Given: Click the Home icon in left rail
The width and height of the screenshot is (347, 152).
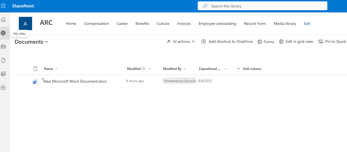Looking at the screenshot, I should pos(3,20).
